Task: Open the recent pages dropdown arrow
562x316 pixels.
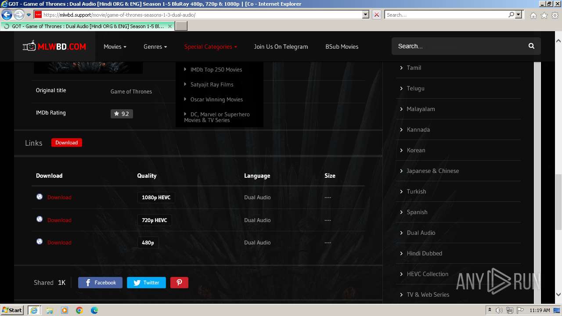Action: (x=29, y=15)
